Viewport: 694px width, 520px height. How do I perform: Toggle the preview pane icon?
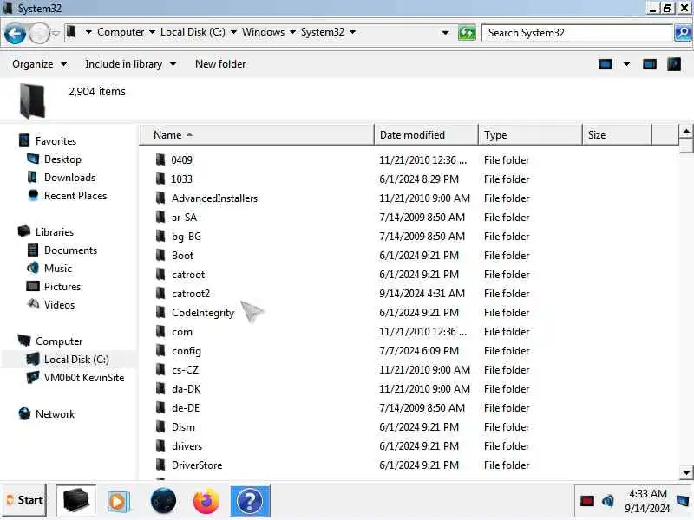649,64
